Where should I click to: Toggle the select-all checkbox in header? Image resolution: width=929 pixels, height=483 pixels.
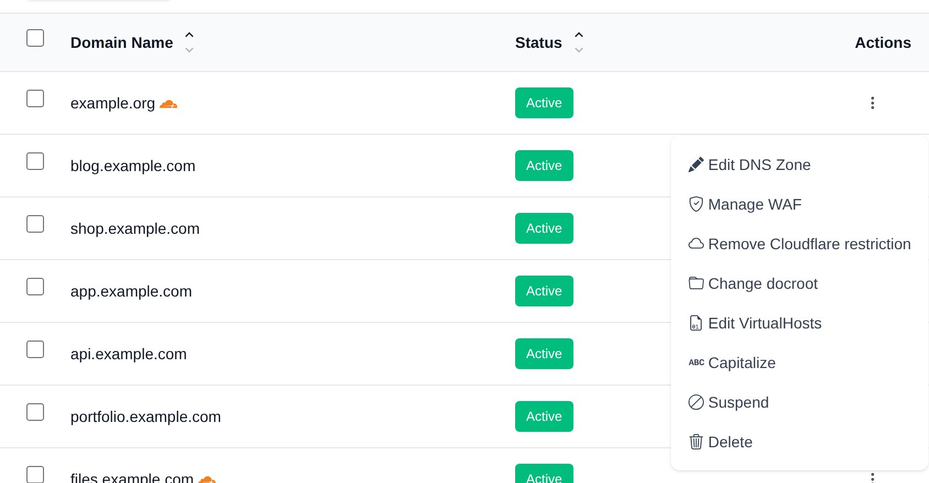[35, 38]
